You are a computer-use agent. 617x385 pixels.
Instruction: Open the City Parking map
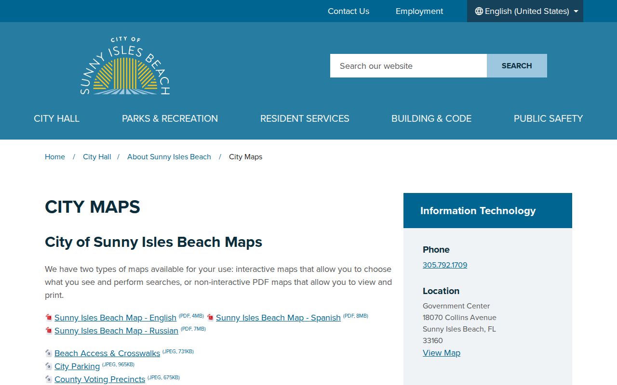coord(77,366)
